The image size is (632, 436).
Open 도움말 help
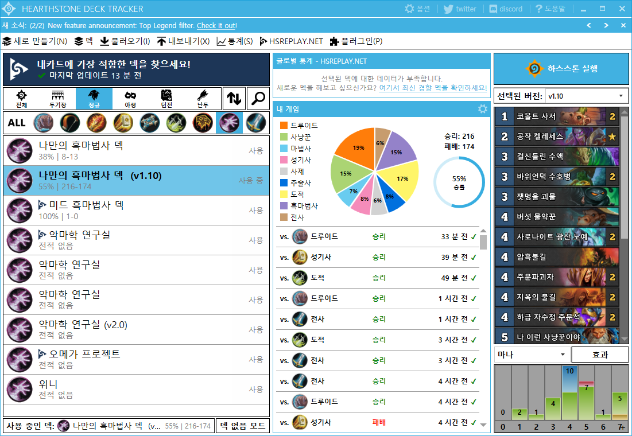(550, 9)
